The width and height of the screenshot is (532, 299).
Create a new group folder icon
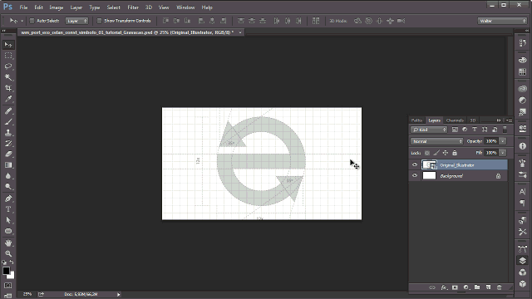(477, 287)
